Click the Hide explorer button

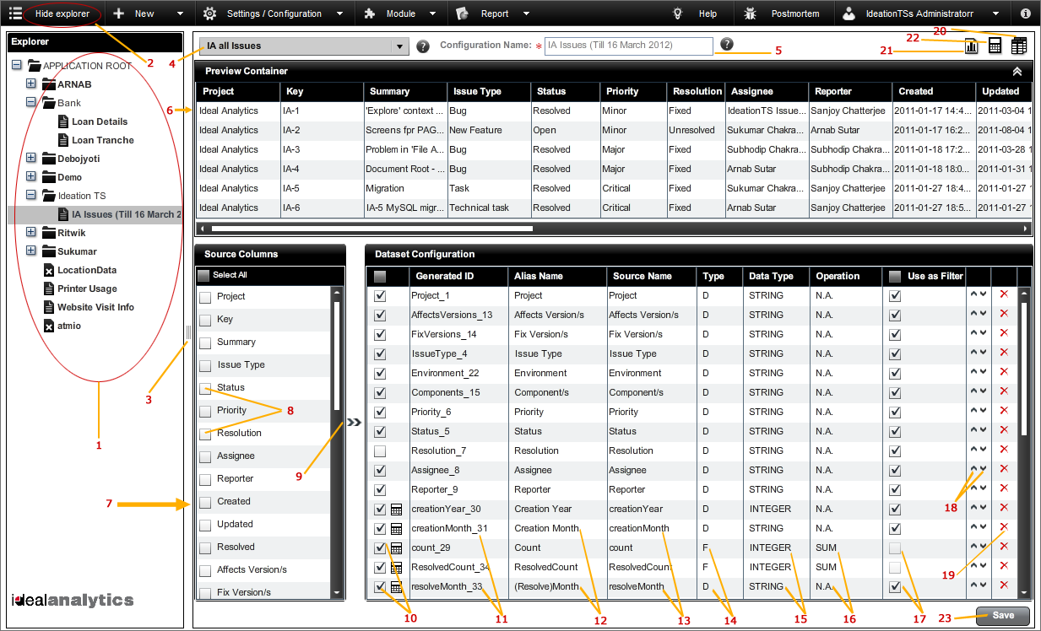(x=62, y=13)
